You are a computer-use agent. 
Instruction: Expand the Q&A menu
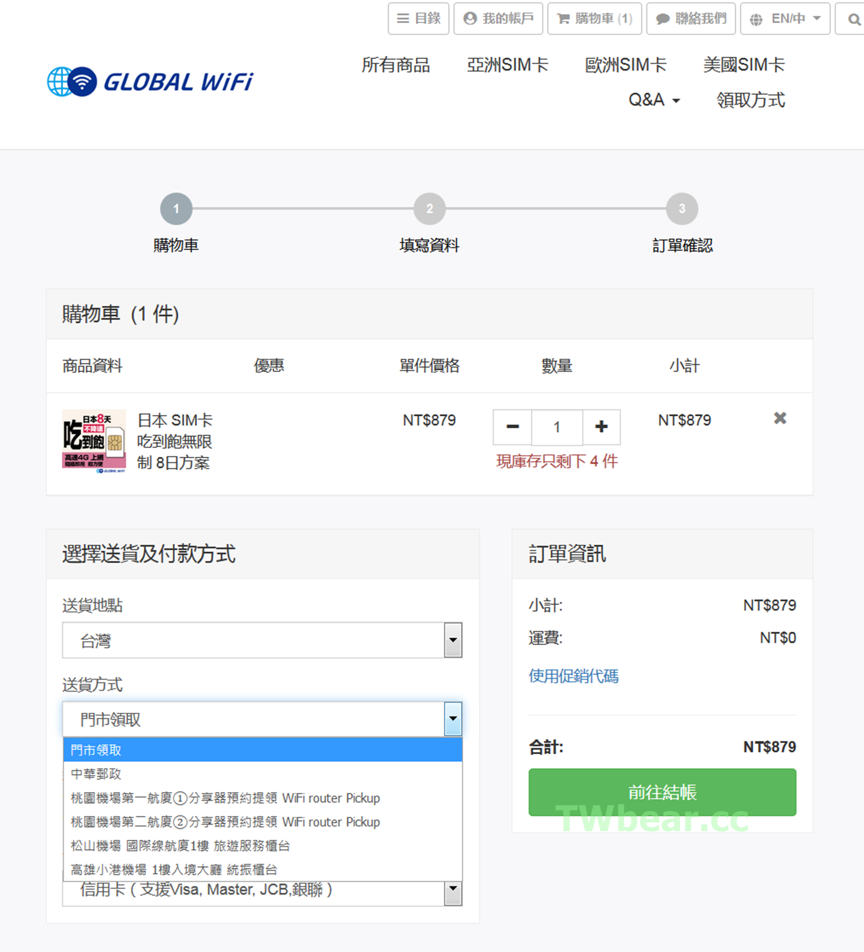[x=654, y=100]
